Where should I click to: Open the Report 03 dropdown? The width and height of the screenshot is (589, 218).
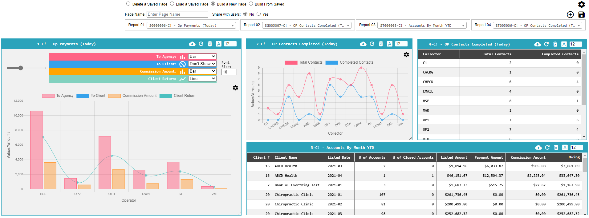coord(422,26)
